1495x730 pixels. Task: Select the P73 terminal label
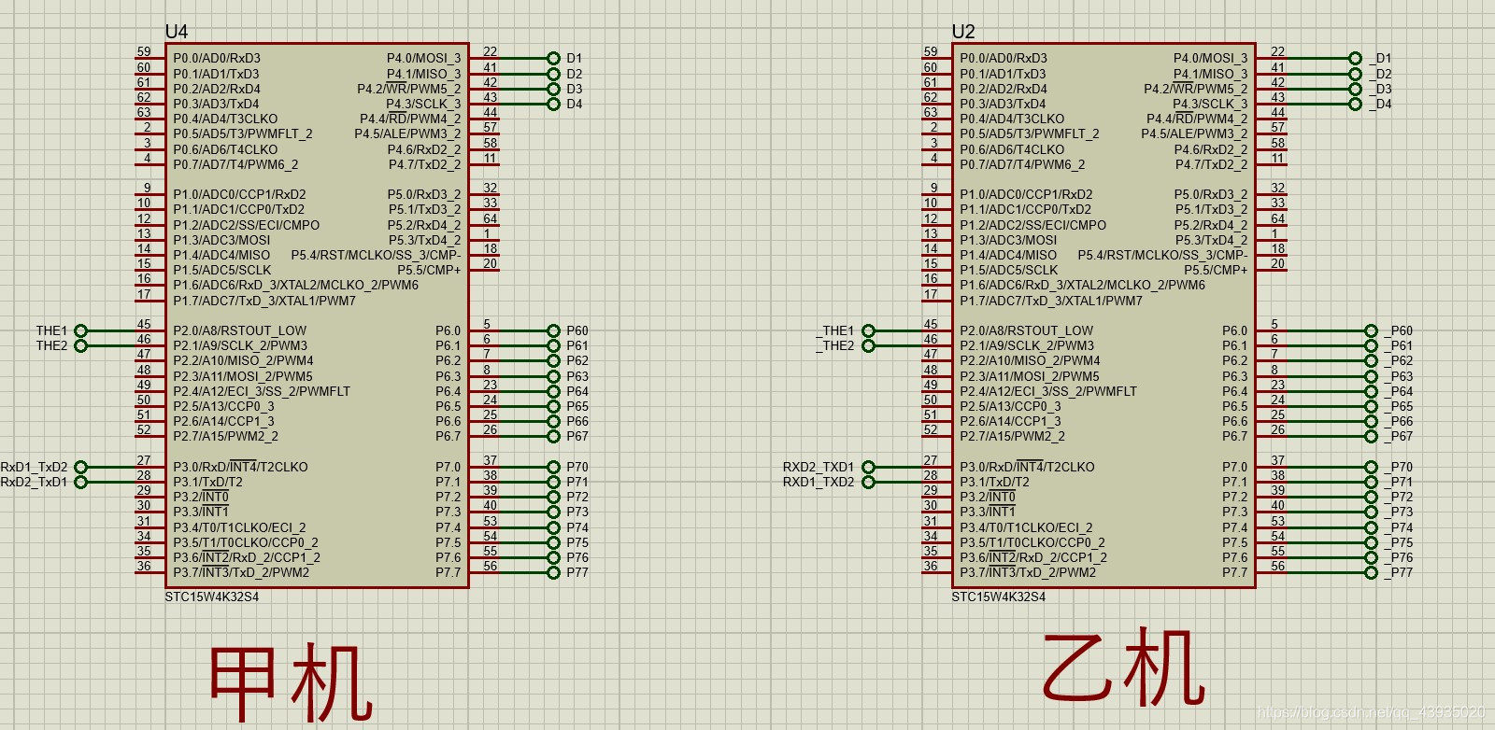(x=577, y=512)
